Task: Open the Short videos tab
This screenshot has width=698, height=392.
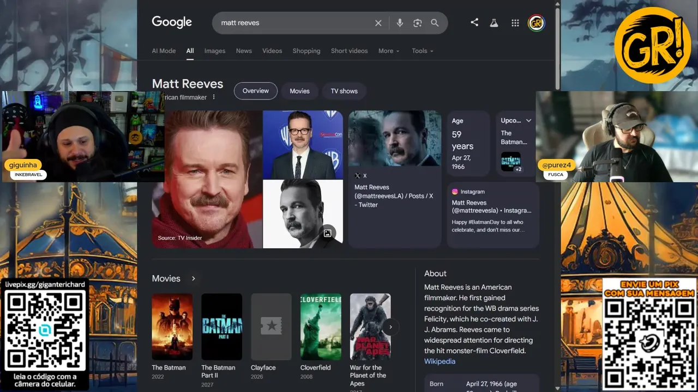Action: (x=350, y=51)
